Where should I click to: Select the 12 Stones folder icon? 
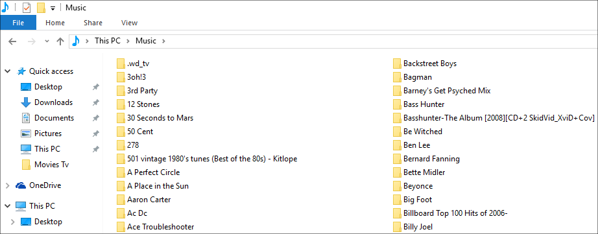pos(121,104)
